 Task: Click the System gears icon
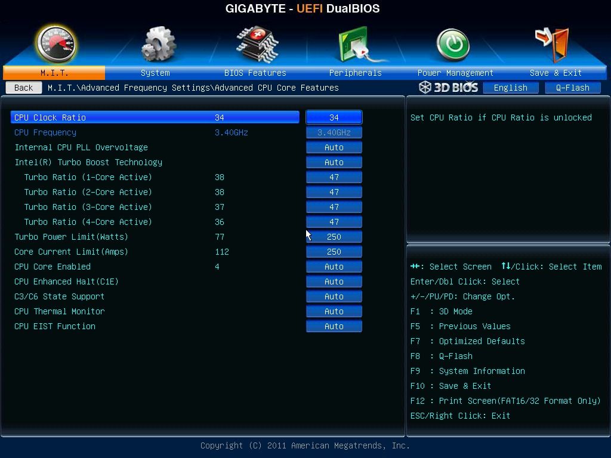tap(158, 44)
